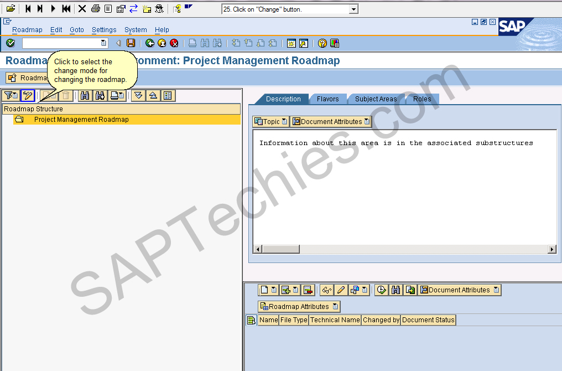562x371 pixels.
Task: Click the yellow Help question mark icon
Action: coord(322,43)
